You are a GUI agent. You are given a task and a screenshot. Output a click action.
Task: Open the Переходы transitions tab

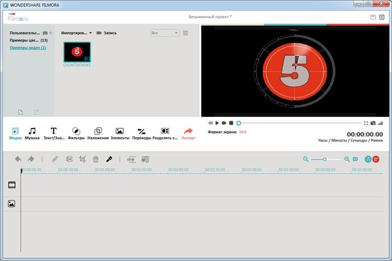click(x=142, y=133)
